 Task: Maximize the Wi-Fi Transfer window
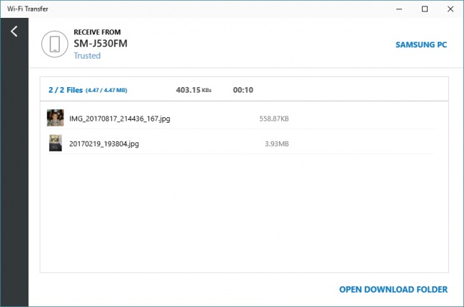click(425, 9)
